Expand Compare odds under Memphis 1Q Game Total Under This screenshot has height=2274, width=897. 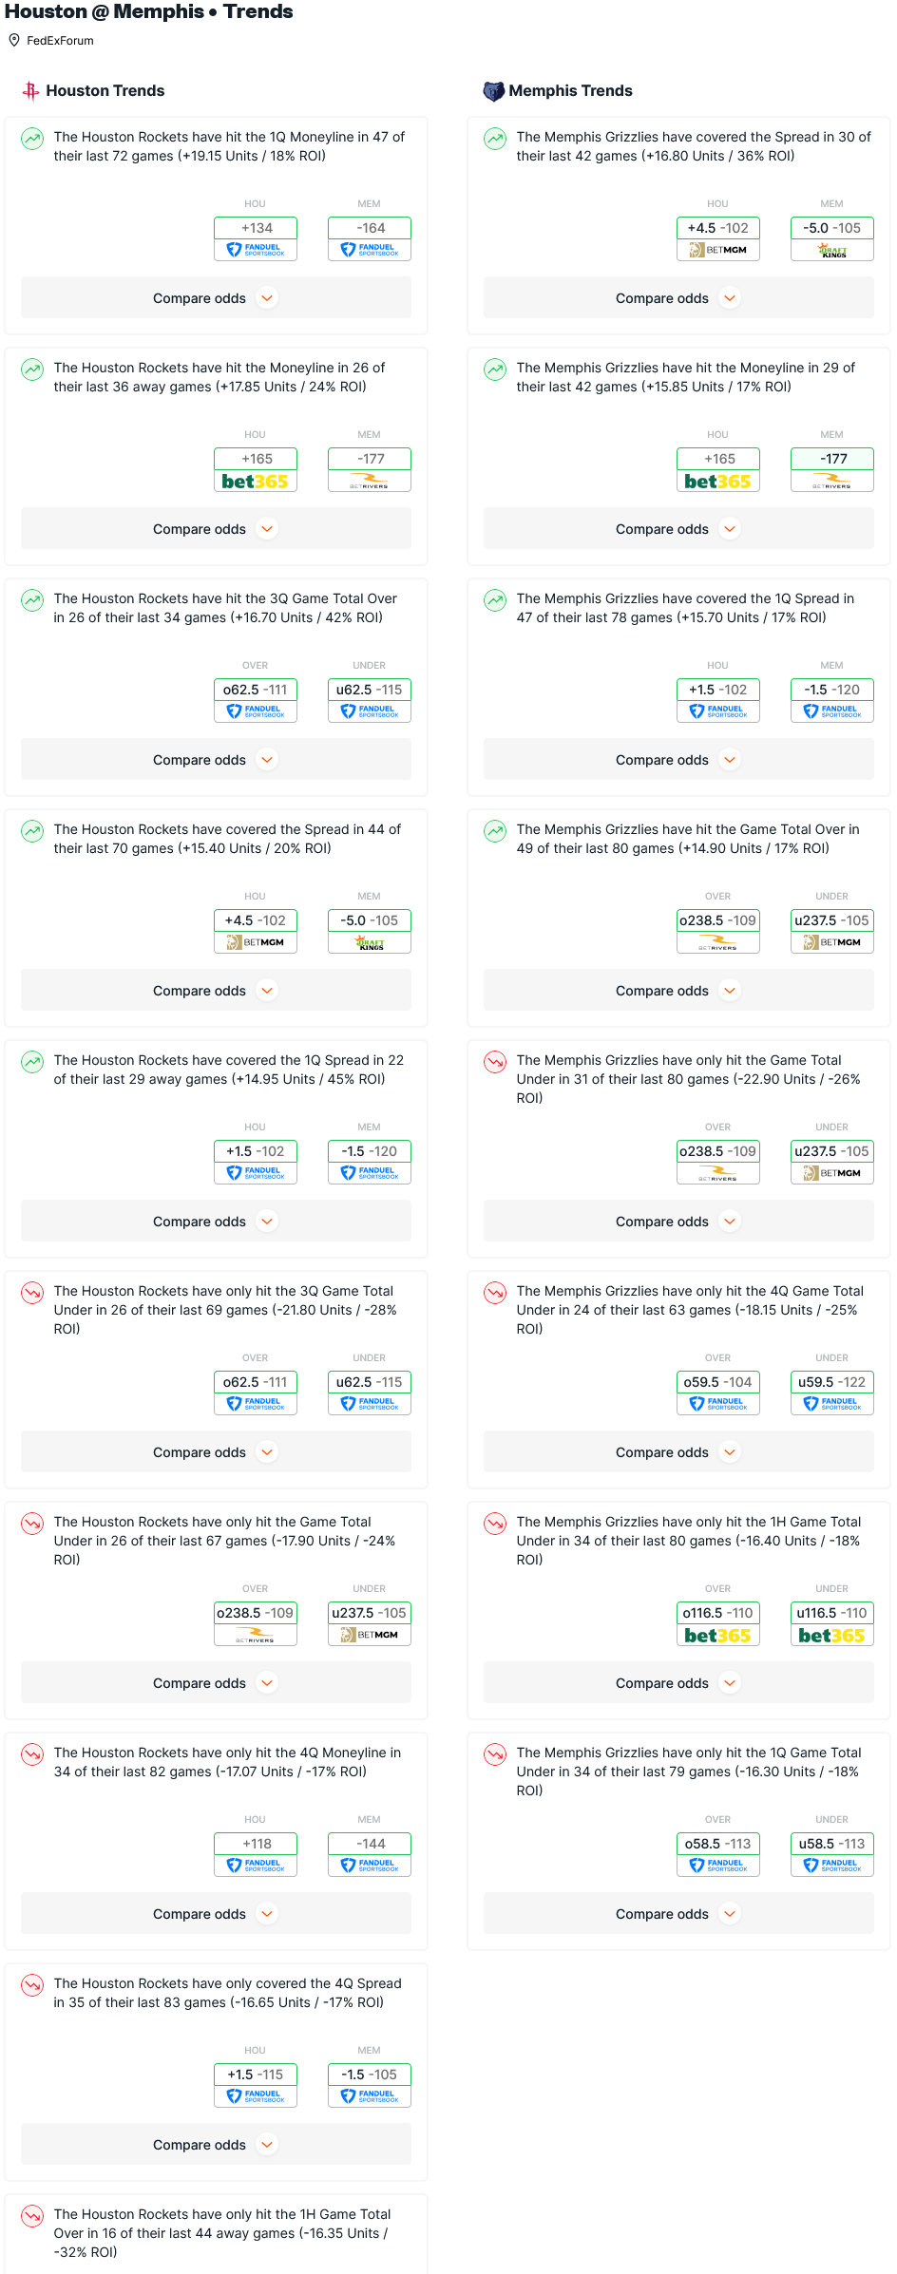coord(678,1914)
